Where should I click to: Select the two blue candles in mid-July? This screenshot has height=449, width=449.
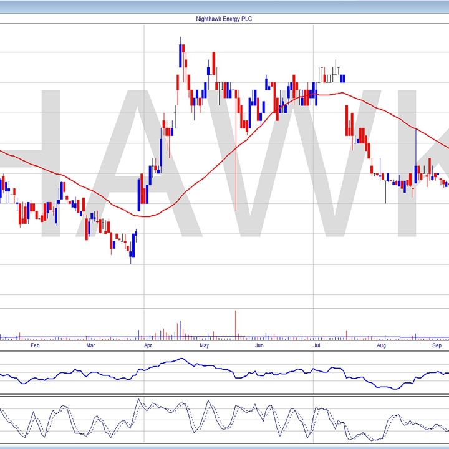point(342,78)
